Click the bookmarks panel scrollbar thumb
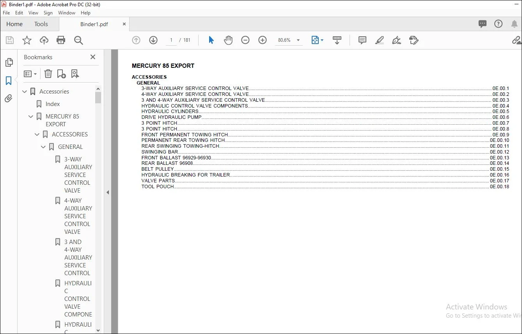Screen dimensions: 522x334 tap(98, 97)
